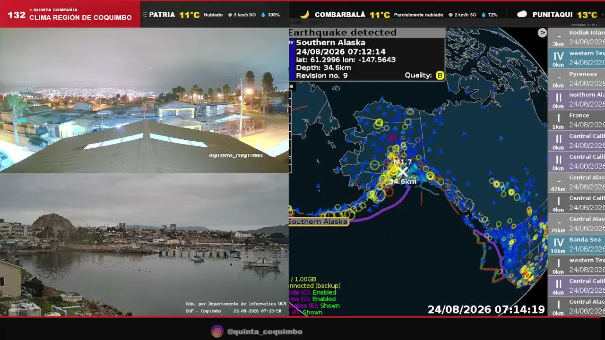Click the 24/08/2026 07:12:14 quake time
The image size is (605, 340).
tap(341, 51)
